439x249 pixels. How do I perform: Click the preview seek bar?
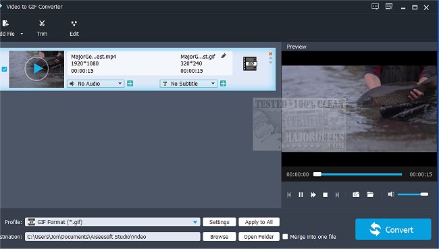pyautogui.click(x=357, y=174)
